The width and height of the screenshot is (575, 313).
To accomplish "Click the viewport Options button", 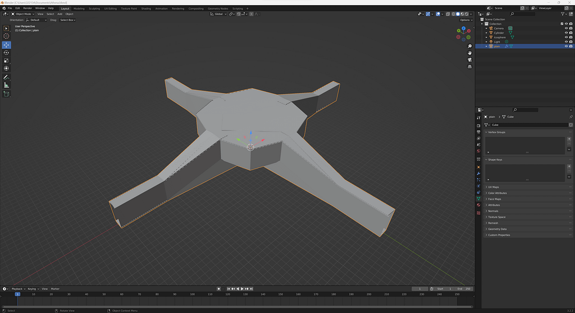I will coord(465,20).
